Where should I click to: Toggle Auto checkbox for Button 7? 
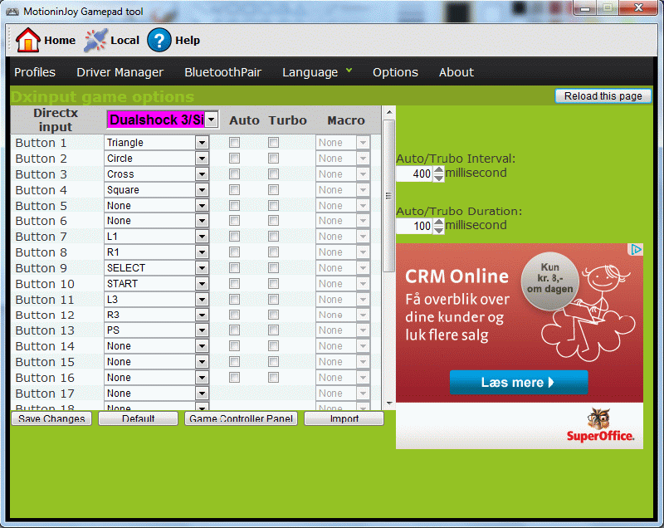point(234,237)
